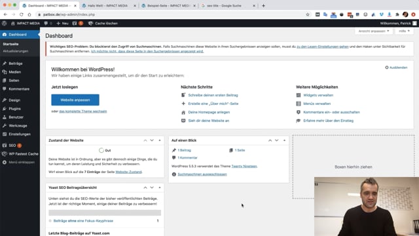Click Erstelle eine „Über mich"-Seite link
Screen dimensions: 419x236
(x=213, y=104)
